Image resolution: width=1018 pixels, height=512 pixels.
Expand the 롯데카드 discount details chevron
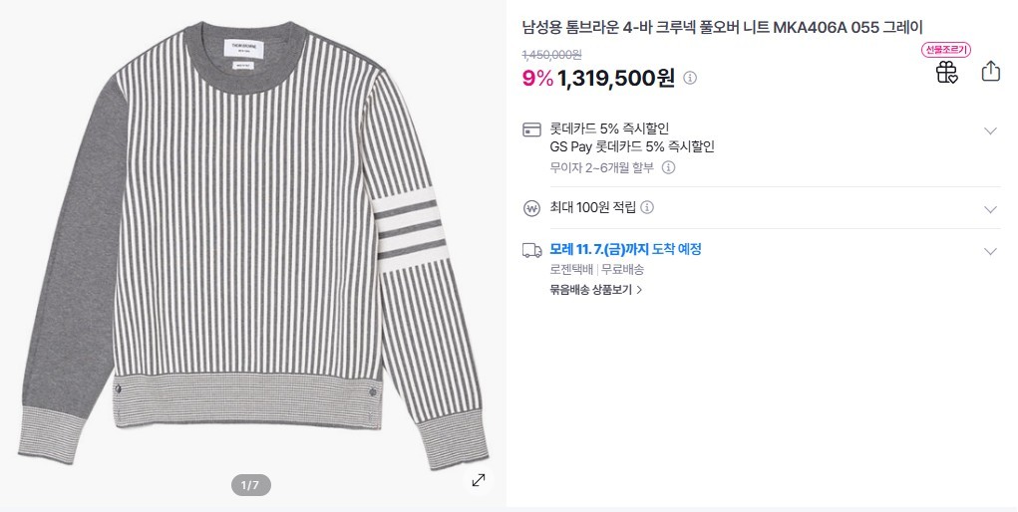click(x=990, y=130)
